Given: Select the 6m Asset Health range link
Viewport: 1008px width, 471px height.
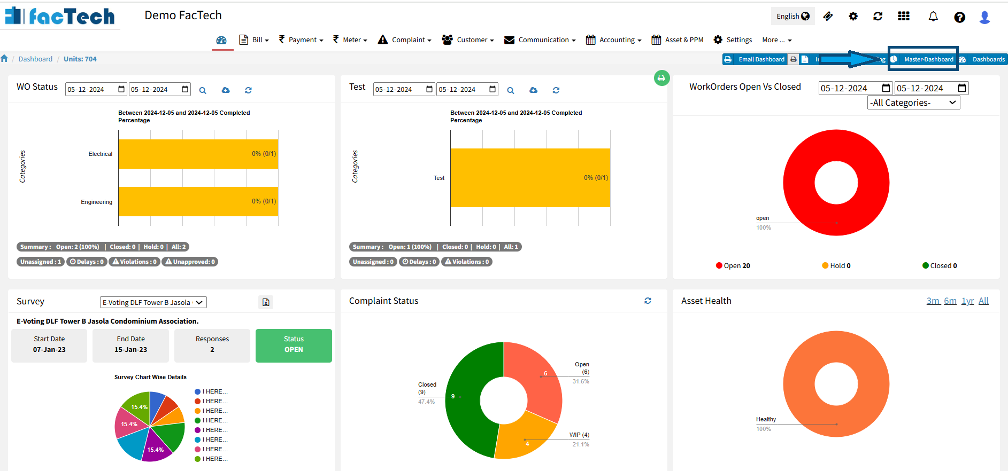Looking at the screenshot, I should pos(950,301).
